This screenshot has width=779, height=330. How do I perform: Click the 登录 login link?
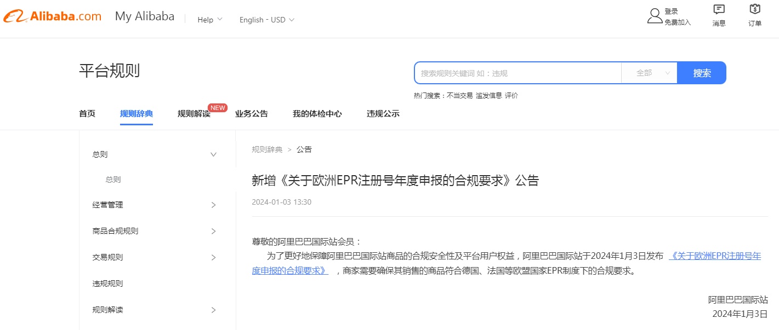[671, 11]
